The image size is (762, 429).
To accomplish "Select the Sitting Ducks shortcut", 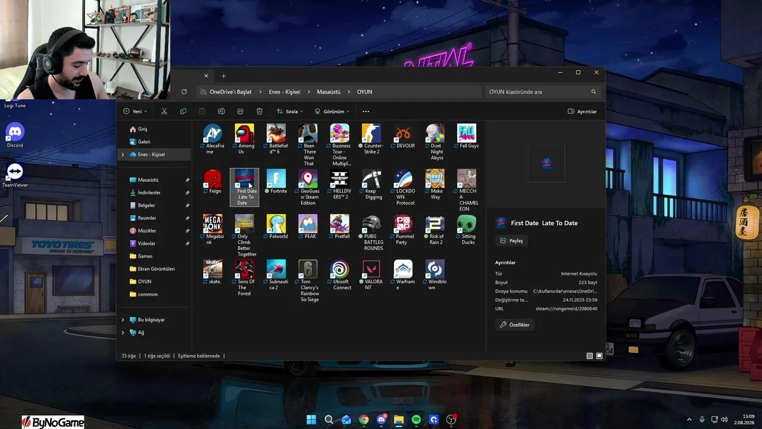I will pos(467,230).
